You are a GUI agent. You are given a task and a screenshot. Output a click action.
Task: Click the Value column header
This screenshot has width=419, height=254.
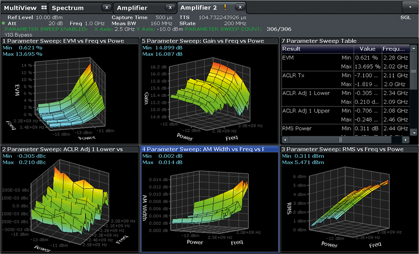[x=367, y=49]
